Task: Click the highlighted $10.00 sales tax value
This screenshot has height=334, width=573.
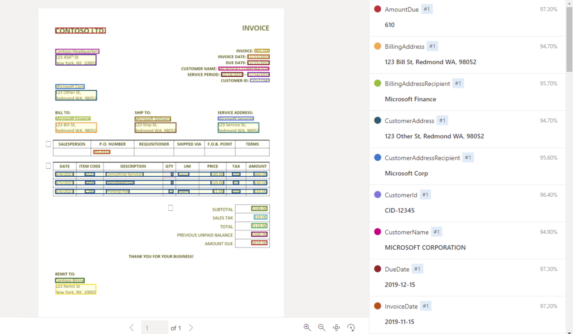Action: coord(260,217)
